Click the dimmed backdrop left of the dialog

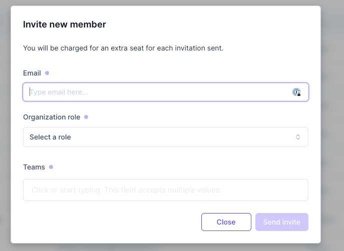[x=5, y=125]
